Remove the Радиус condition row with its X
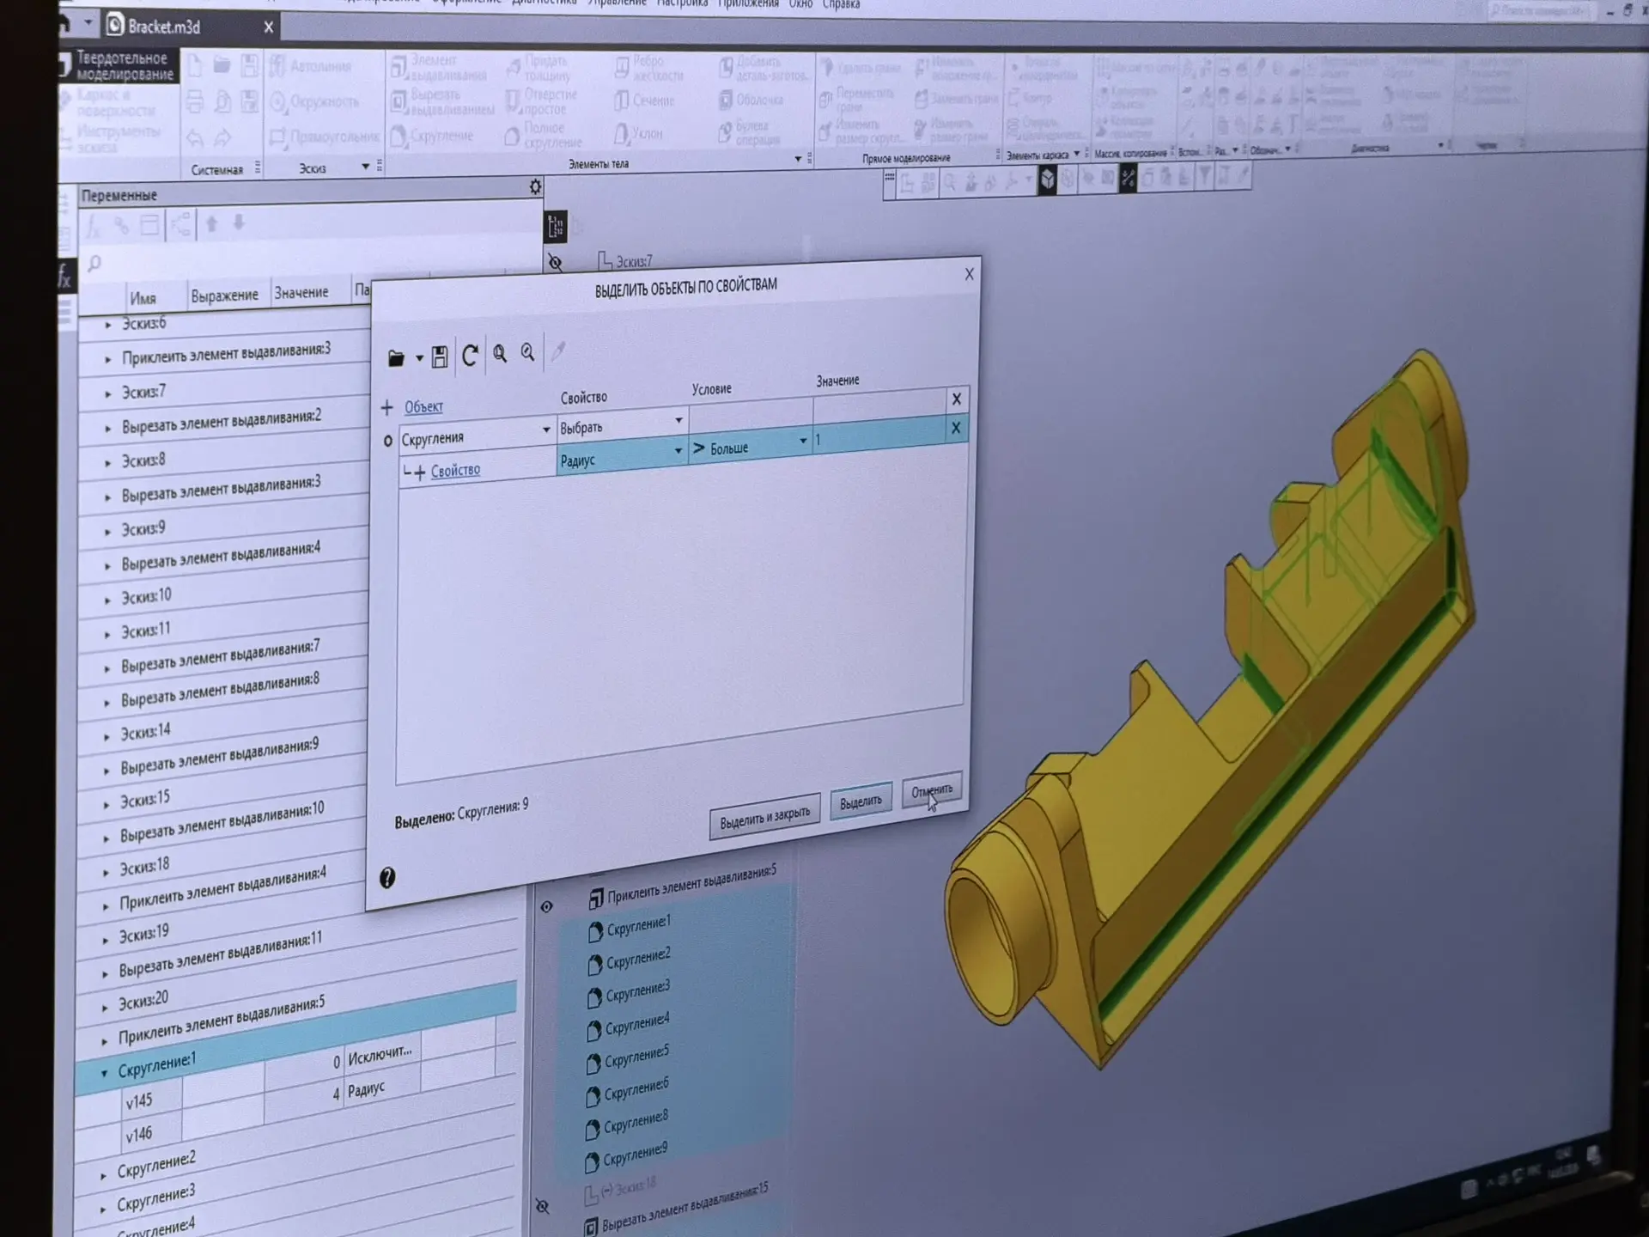This screenshot has width=1649, height=1237. pyautogui.click(x=955, y=428)
